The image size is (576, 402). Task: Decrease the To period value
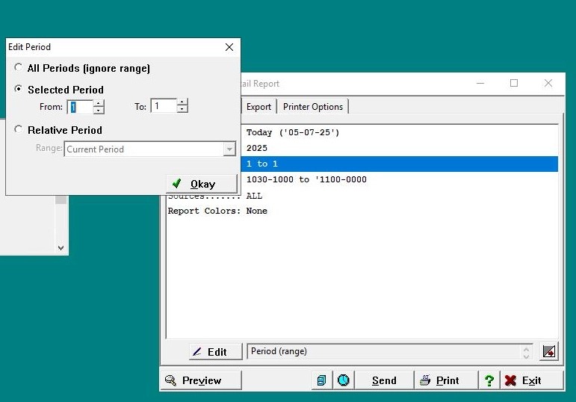click(182, 109)
